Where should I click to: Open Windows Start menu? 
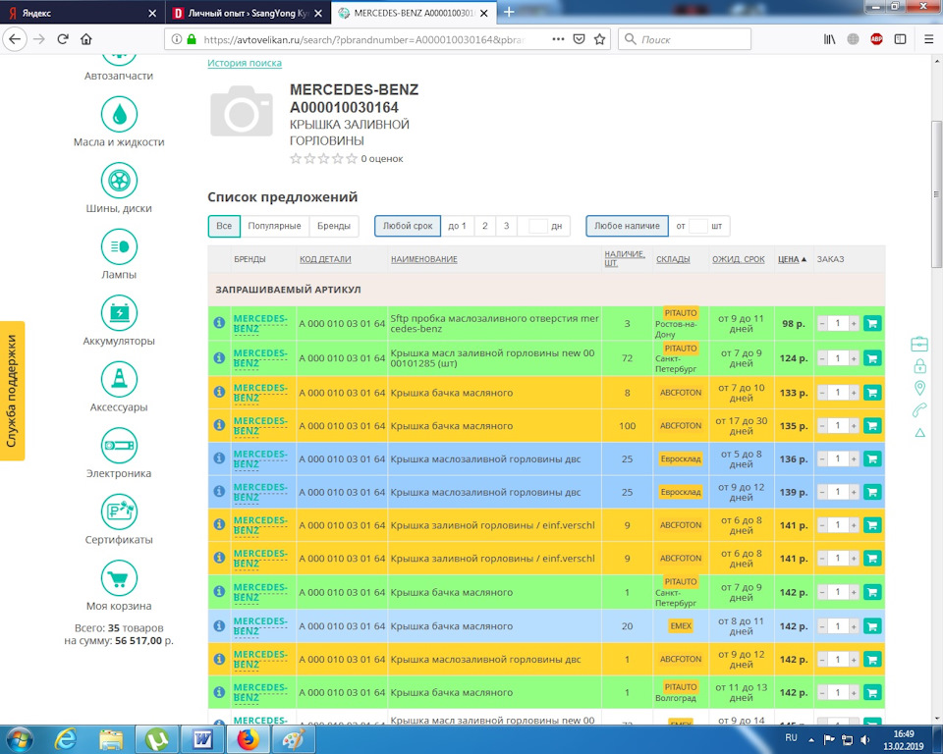(19, 739)
